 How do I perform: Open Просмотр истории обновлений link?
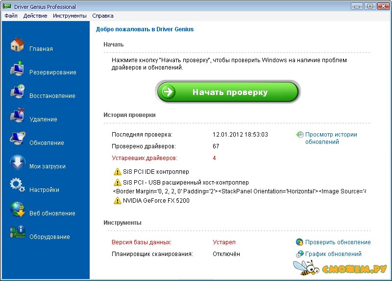tap(331, 138)
